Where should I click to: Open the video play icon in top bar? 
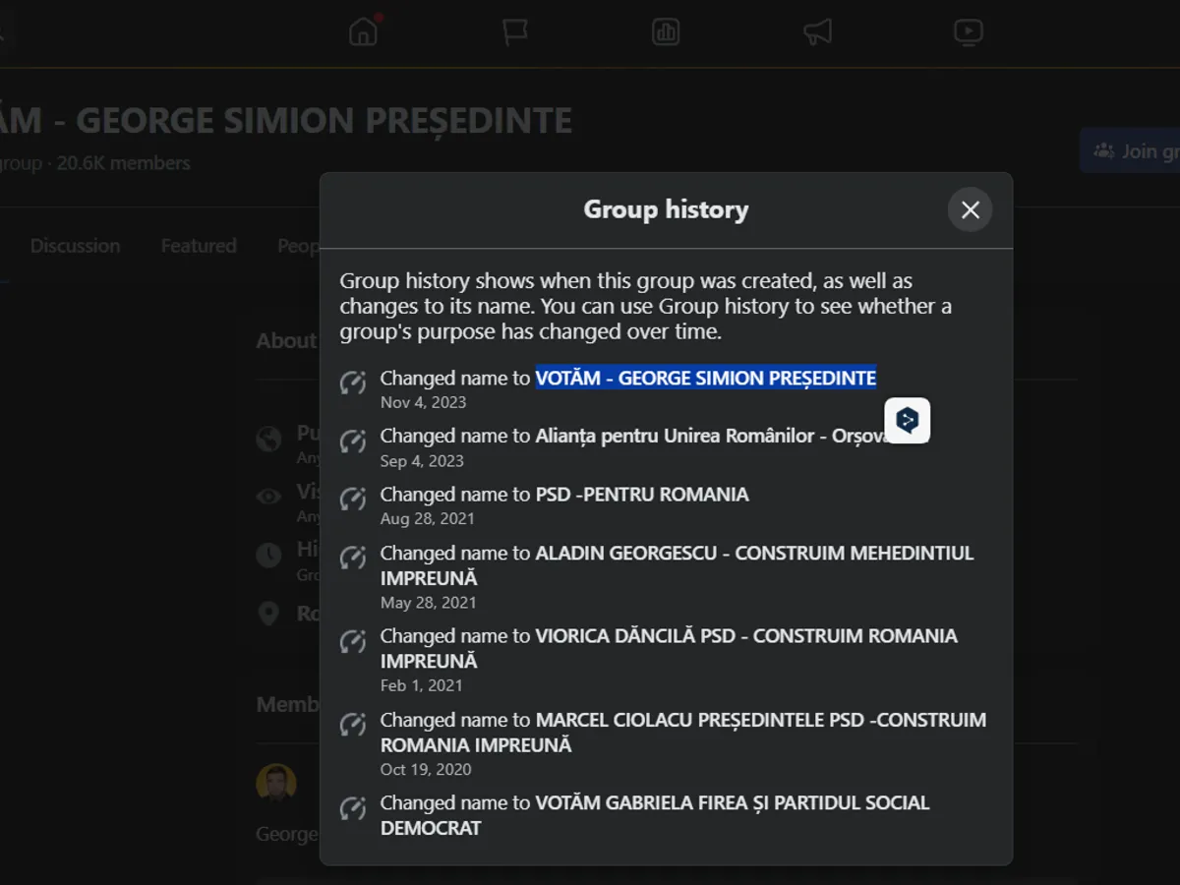point(969,31)
